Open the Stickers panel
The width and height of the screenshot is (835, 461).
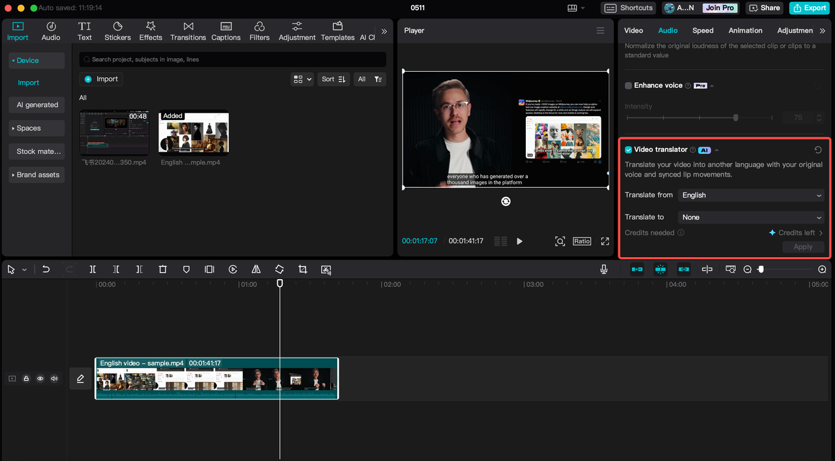[117, 31]
